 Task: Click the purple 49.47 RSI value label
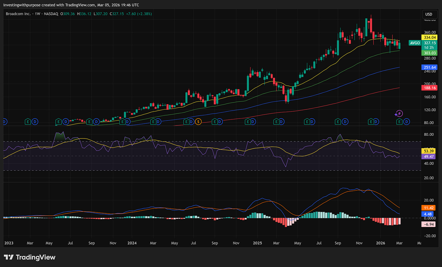[x=429, y=157]
